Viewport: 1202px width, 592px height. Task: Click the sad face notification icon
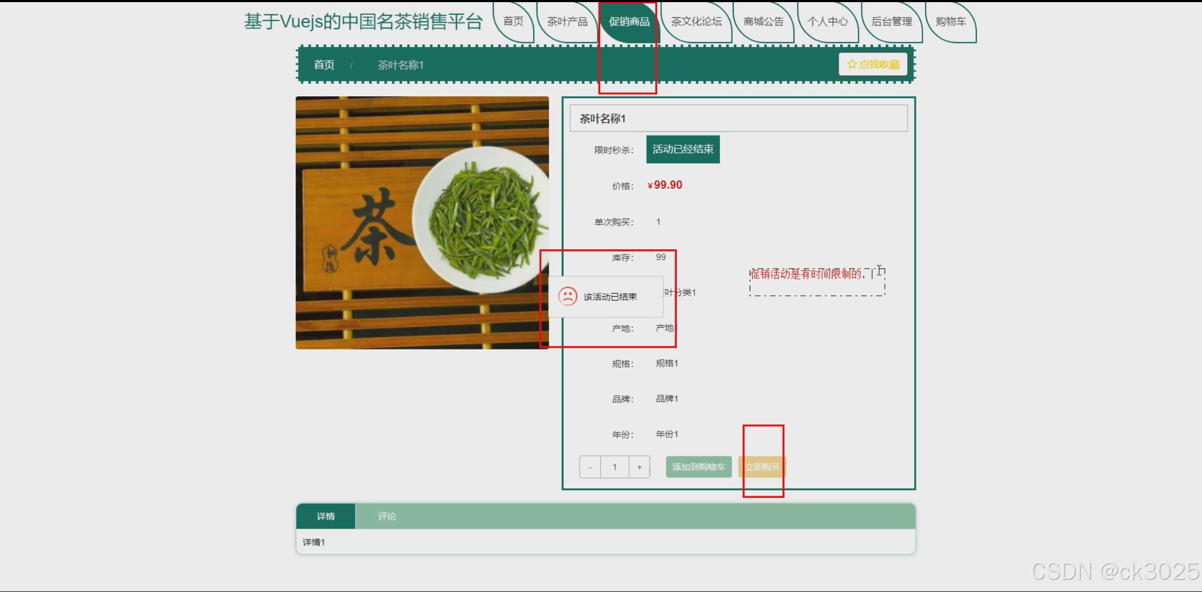click(567, 296)
